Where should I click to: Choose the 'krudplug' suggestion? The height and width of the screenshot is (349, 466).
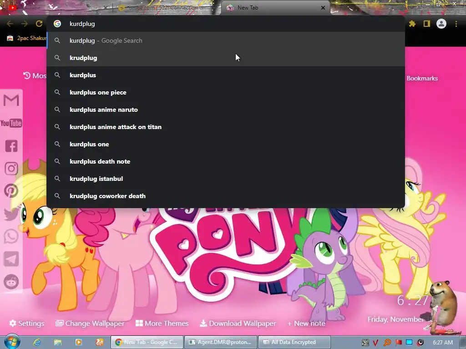[x=226, y=58]
